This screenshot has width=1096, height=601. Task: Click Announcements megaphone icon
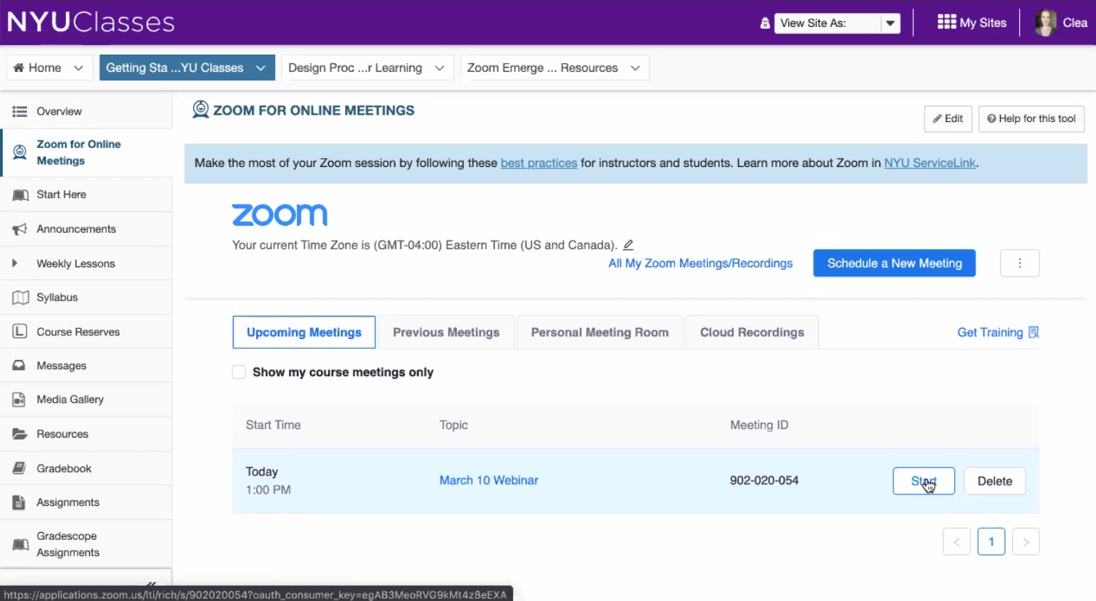pyautogui.click(x=20, y=229)
